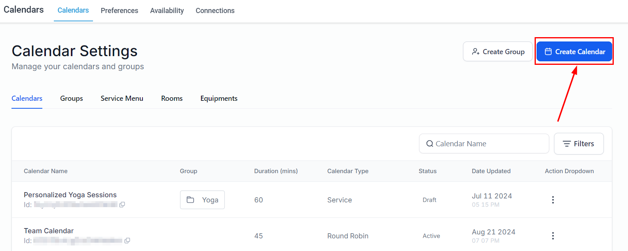Go to the Rooms tab
Screen dimensions: 628x251
[172, 98]
